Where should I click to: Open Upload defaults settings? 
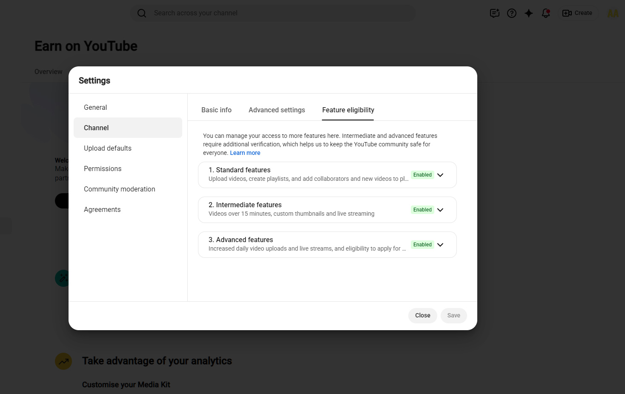click(x=128, y=148)
